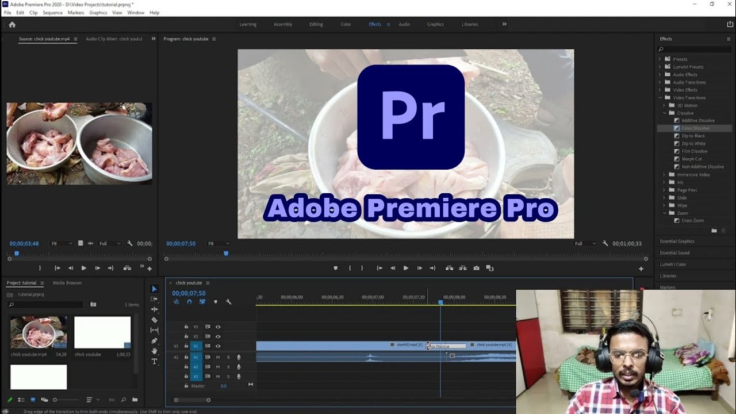Viewport: 736px width, 414px height.
Task: Click the New Custom Bin icon in Effects panel
Action: 714,231
